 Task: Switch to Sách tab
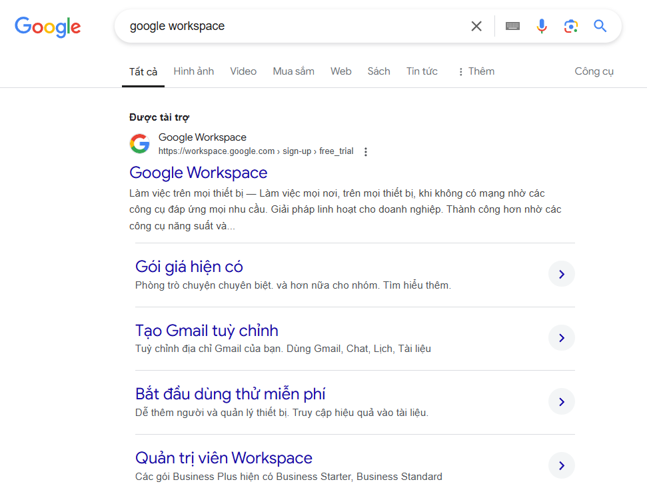click(x=378, y=71)
